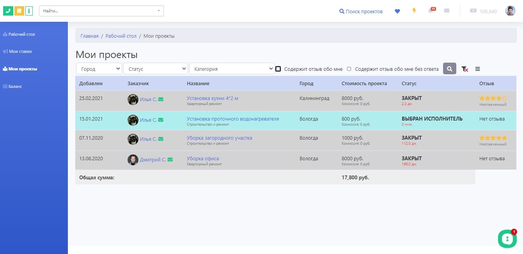Open the green chat widget
This screenshot has height=254, width=523.
pyautogui.click(x=507, y=238)
